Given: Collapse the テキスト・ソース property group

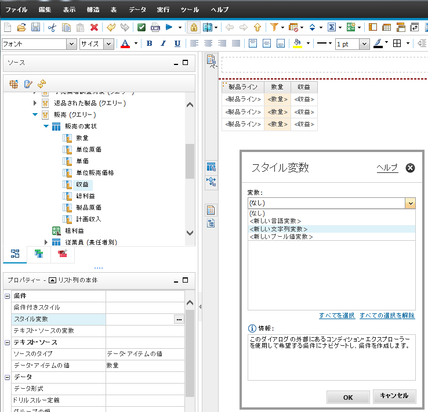Looking at the screenshot, I should (8, 342).
